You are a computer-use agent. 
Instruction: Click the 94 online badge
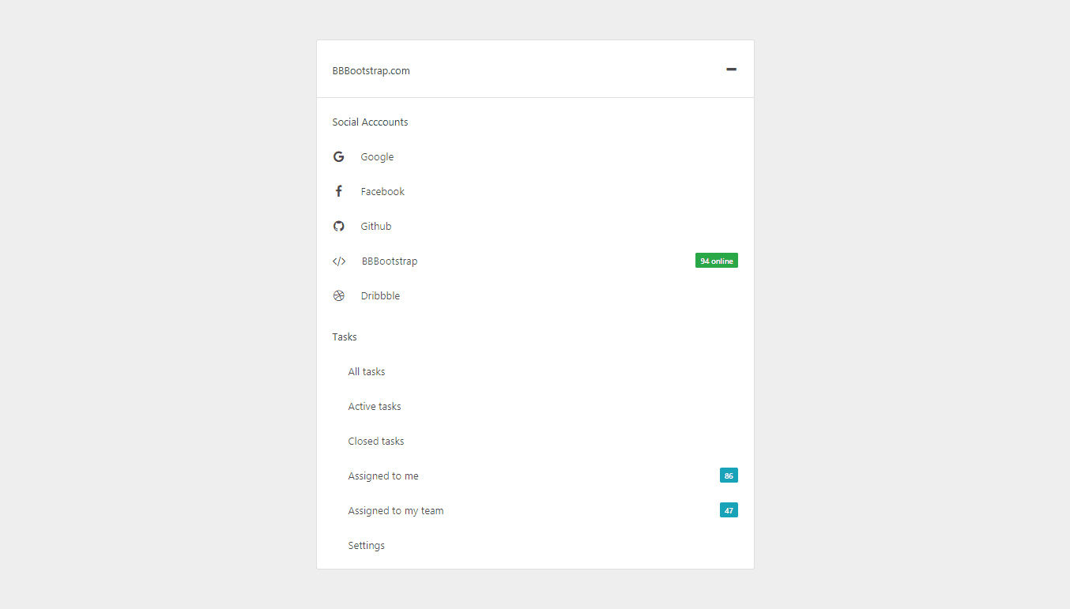(716, 260)
